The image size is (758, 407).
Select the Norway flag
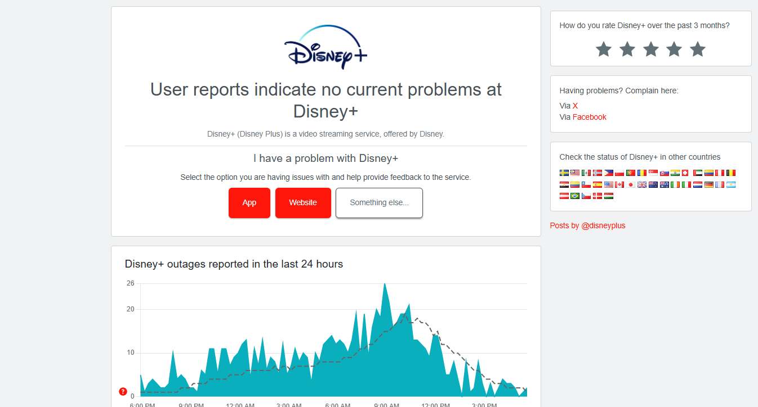pos(598,173)
